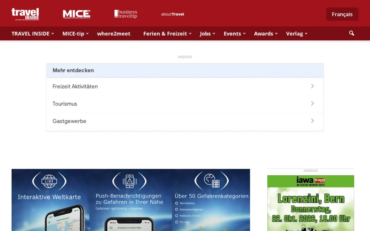The image size is (370, 231).
Task: Open the Gastgewerbe link
Action: click(x=185, y=121)
